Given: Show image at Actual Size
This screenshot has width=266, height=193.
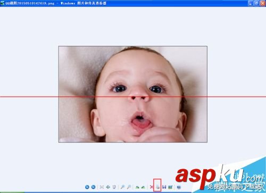Looking at the screenshot, I should tap(108, 187).
